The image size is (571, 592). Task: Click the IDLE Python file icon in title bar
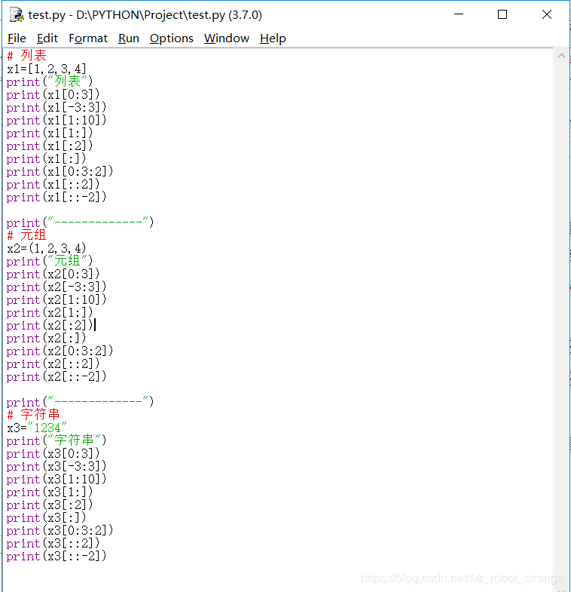coord(17,15)
